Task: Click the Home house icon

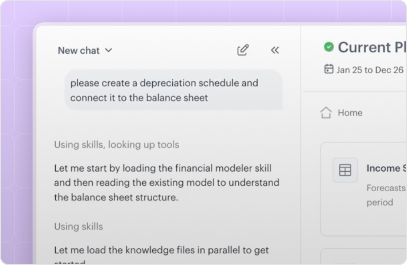Action: pos(326,112)
